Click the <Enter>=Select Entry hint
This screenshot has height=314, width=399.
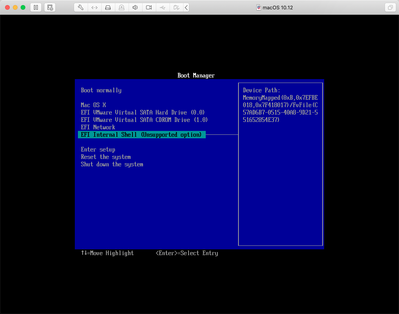187,253
